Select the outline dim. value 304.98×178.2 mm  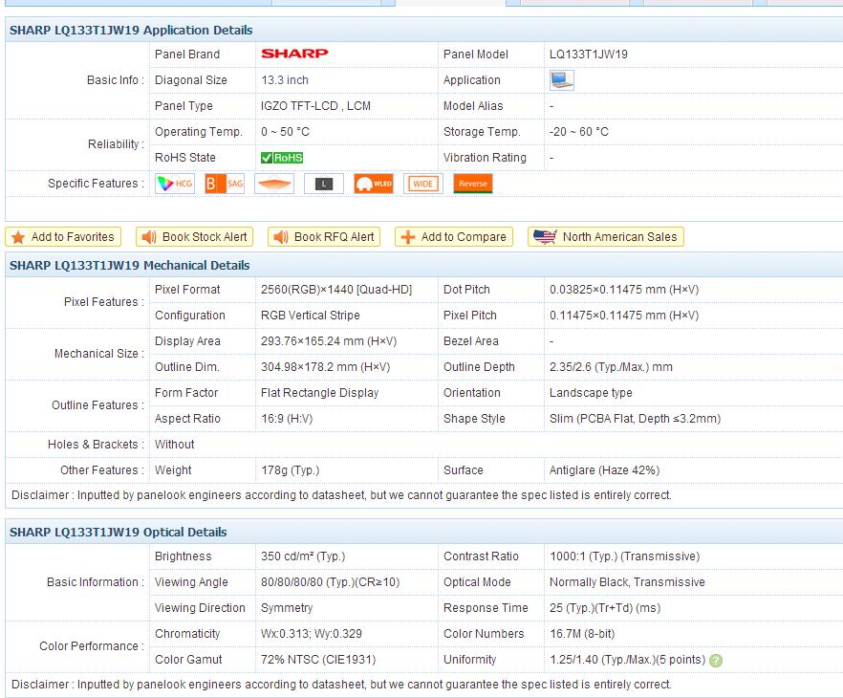click(325, 367)
